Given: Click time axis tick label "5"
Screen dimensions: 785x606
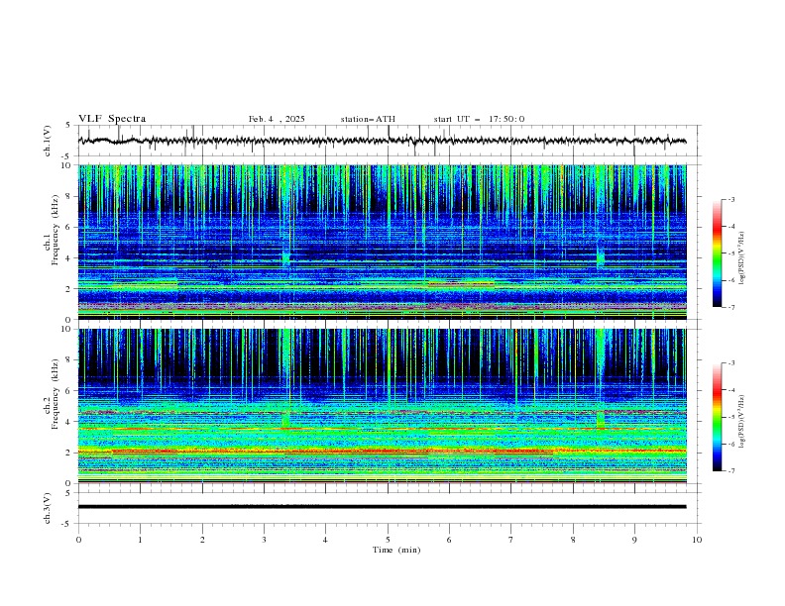Looking at the screenshot, I should point(388,540).
